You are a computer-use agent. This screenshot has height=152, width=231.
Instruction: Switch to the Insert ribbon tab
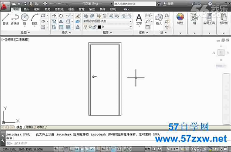pos(27,9)
